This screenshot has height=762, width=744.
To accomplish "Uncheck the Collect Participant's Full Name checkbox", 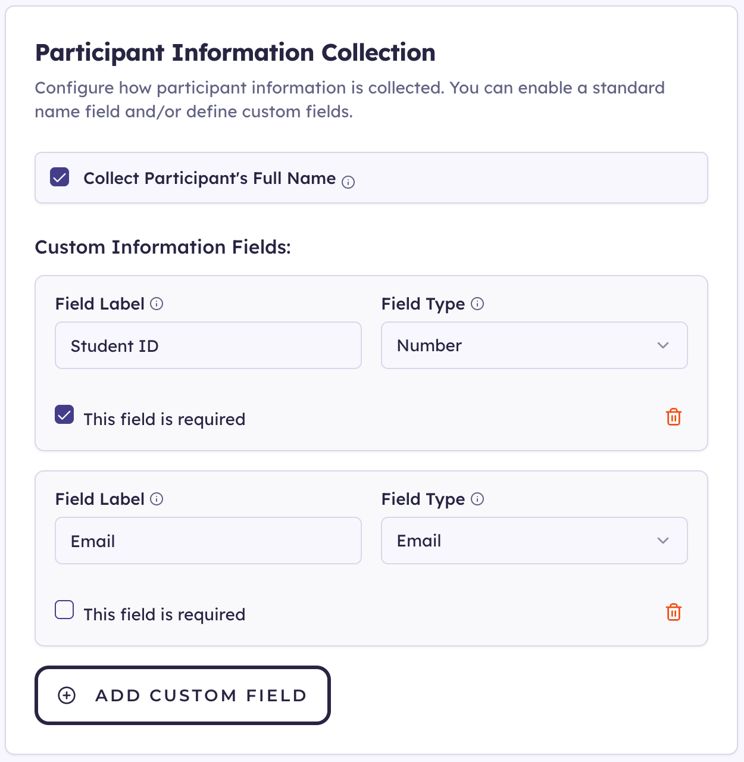I will click(x=60, y=177).
